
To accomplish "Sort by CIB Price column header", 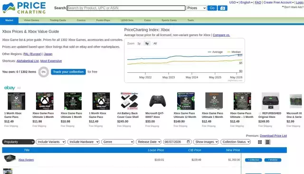I will [194, 150].
